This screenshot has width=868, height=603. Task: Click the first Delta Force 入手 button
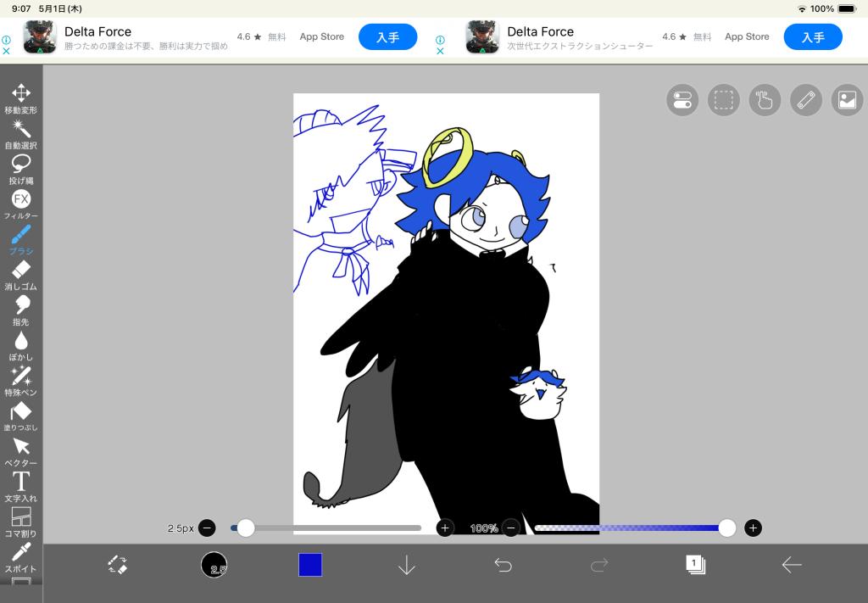pos(387,37)
